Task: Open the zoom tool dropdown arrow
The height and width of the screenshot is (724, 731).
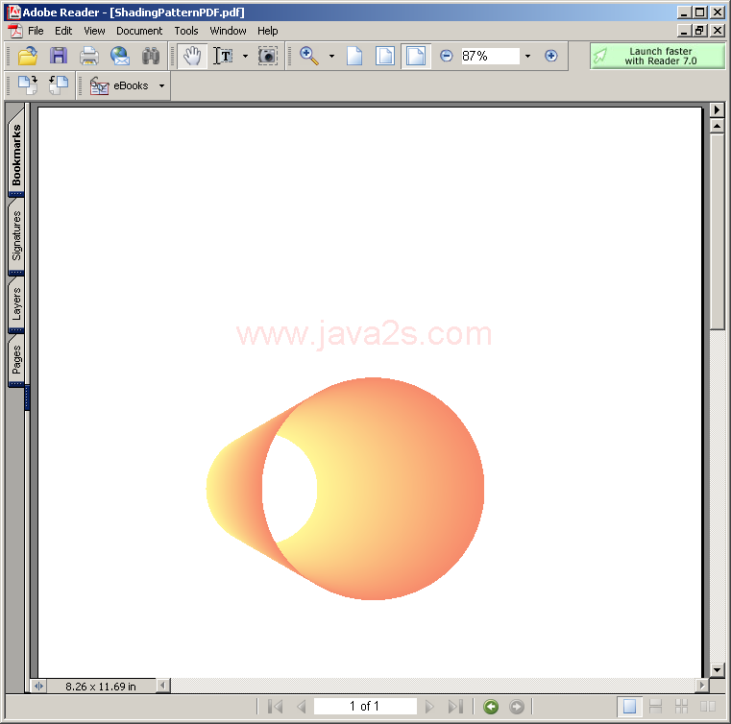Action: 331,56
